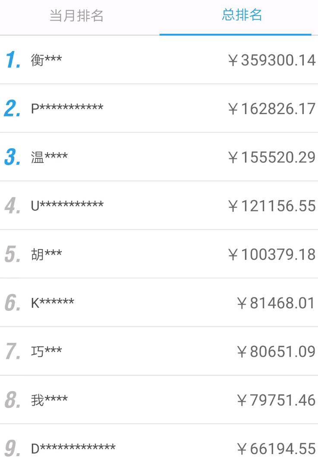Click the top amount ￥359300.14
This screenshot has width=318, height=467.
[x=272, y=60]
